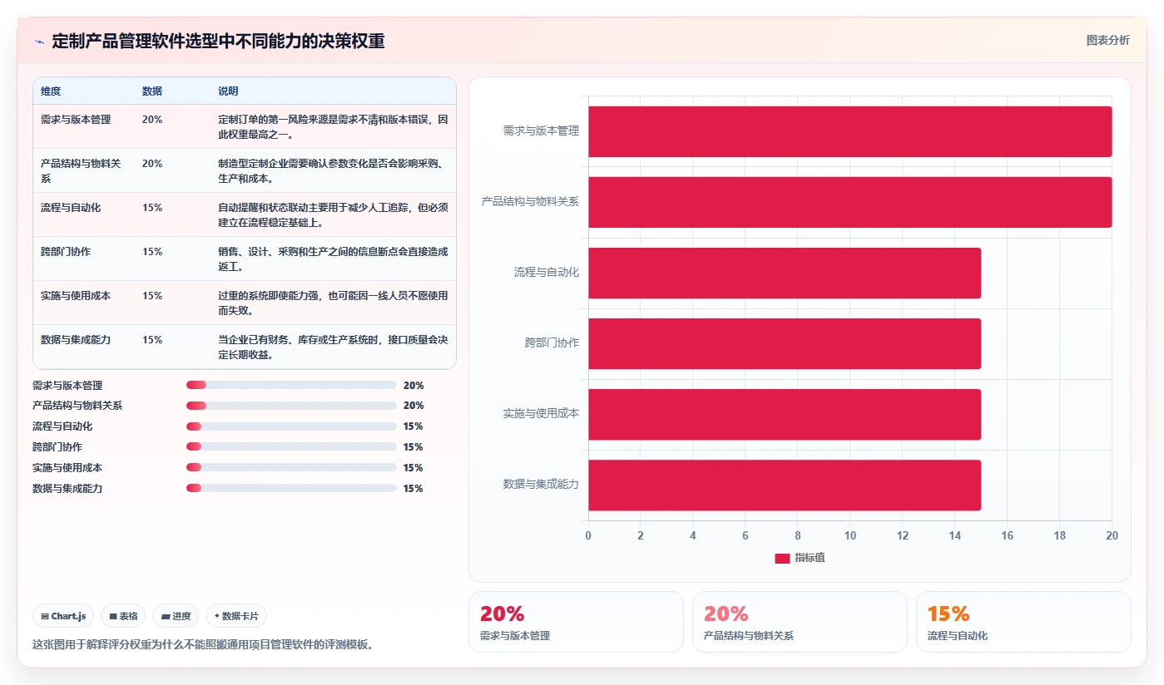This screenshot has width=1164, height=685.
Task: Click the chart bar for 跨部门协作
Action: pos(785,343)
